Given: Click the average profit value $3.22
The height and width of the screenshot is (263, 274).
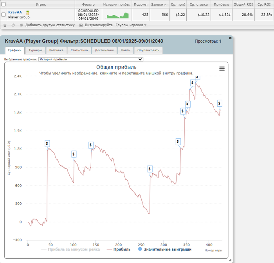Looking at the screenshot, I should coord(180,15).
